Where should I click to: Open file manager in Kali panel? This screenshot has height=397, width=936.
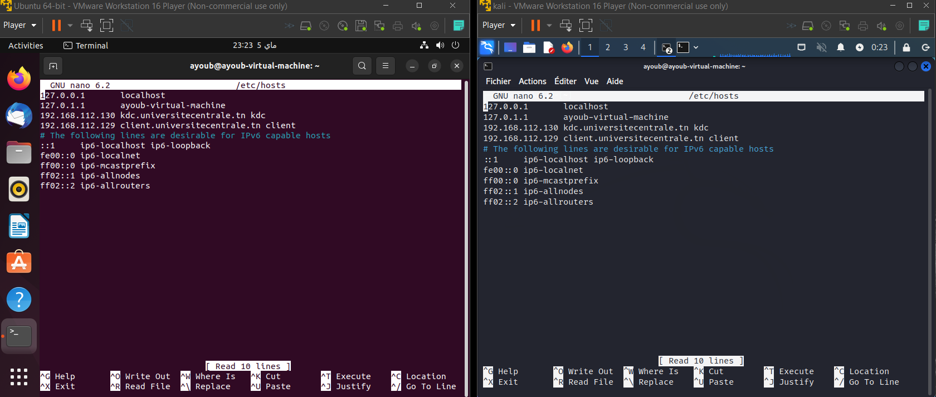(529, 47)
